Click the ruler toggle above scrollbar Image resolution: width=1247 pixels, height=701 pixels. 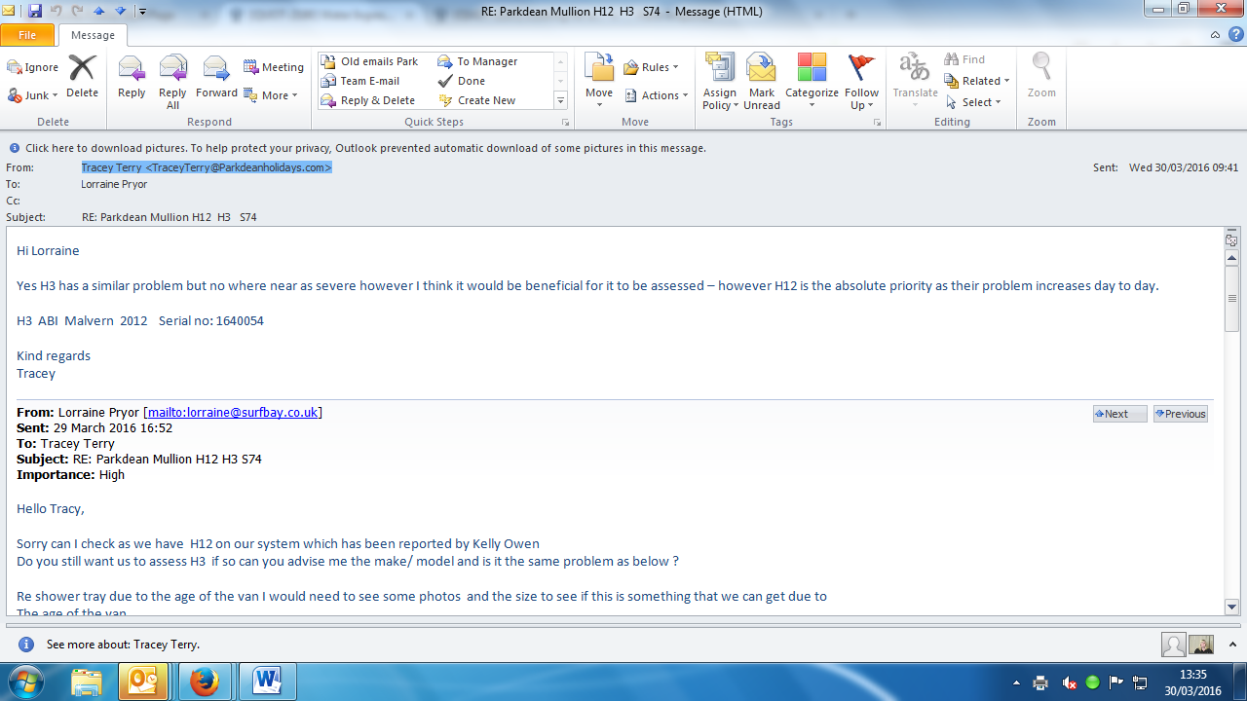(1231, 240)
